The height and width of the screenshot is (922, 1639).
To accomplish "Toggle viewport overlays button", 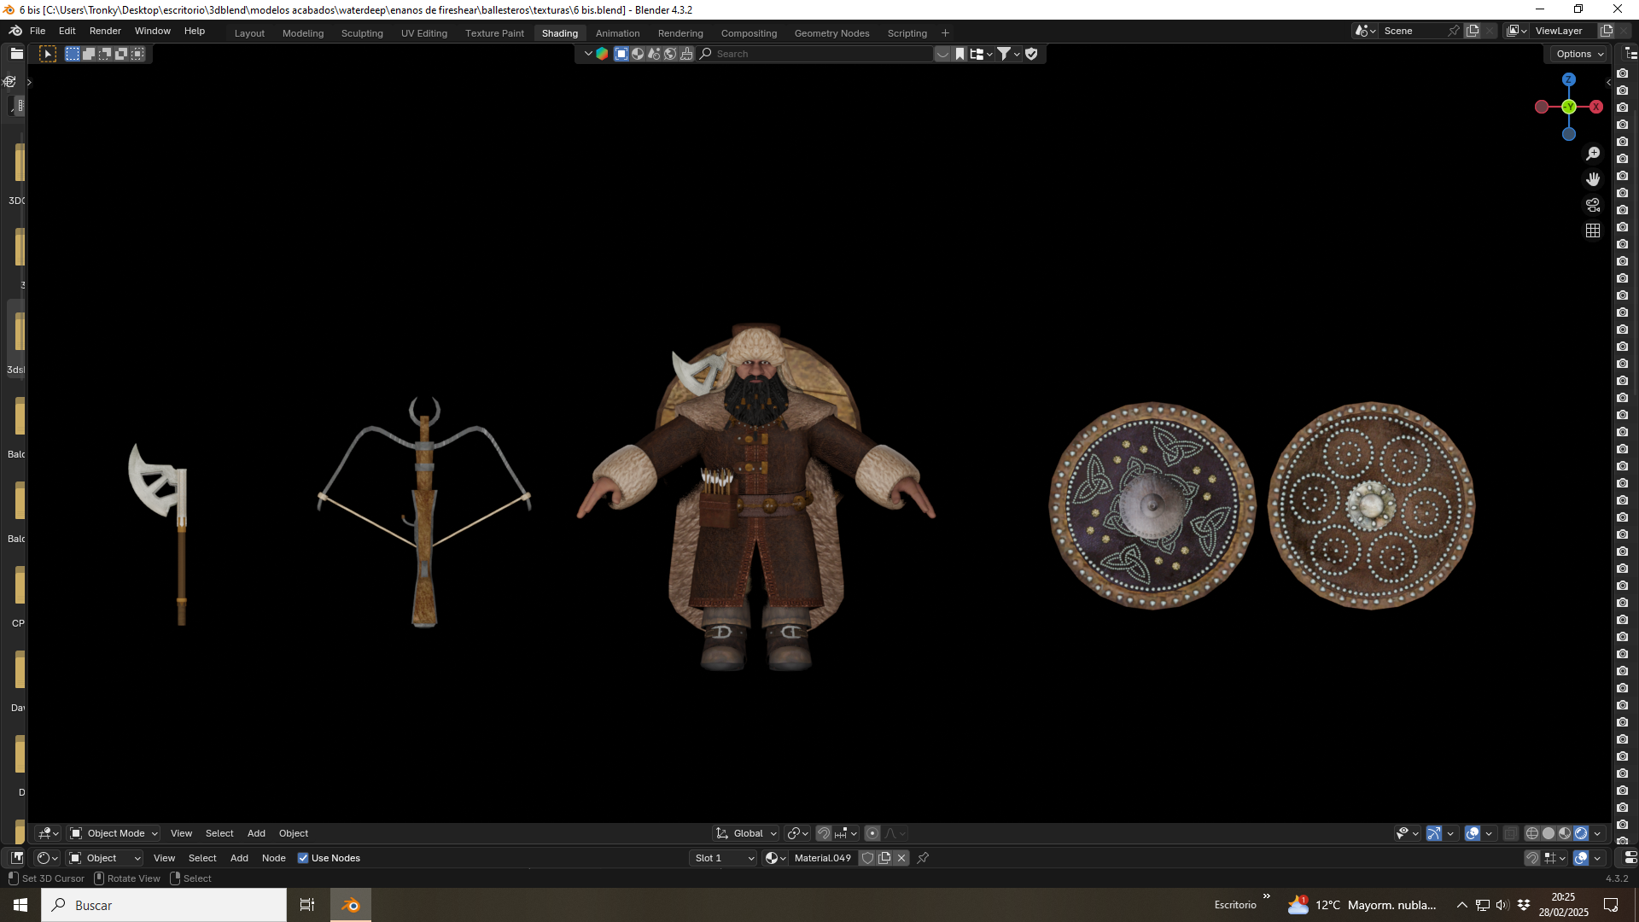I will click(x=1473, y=833).
